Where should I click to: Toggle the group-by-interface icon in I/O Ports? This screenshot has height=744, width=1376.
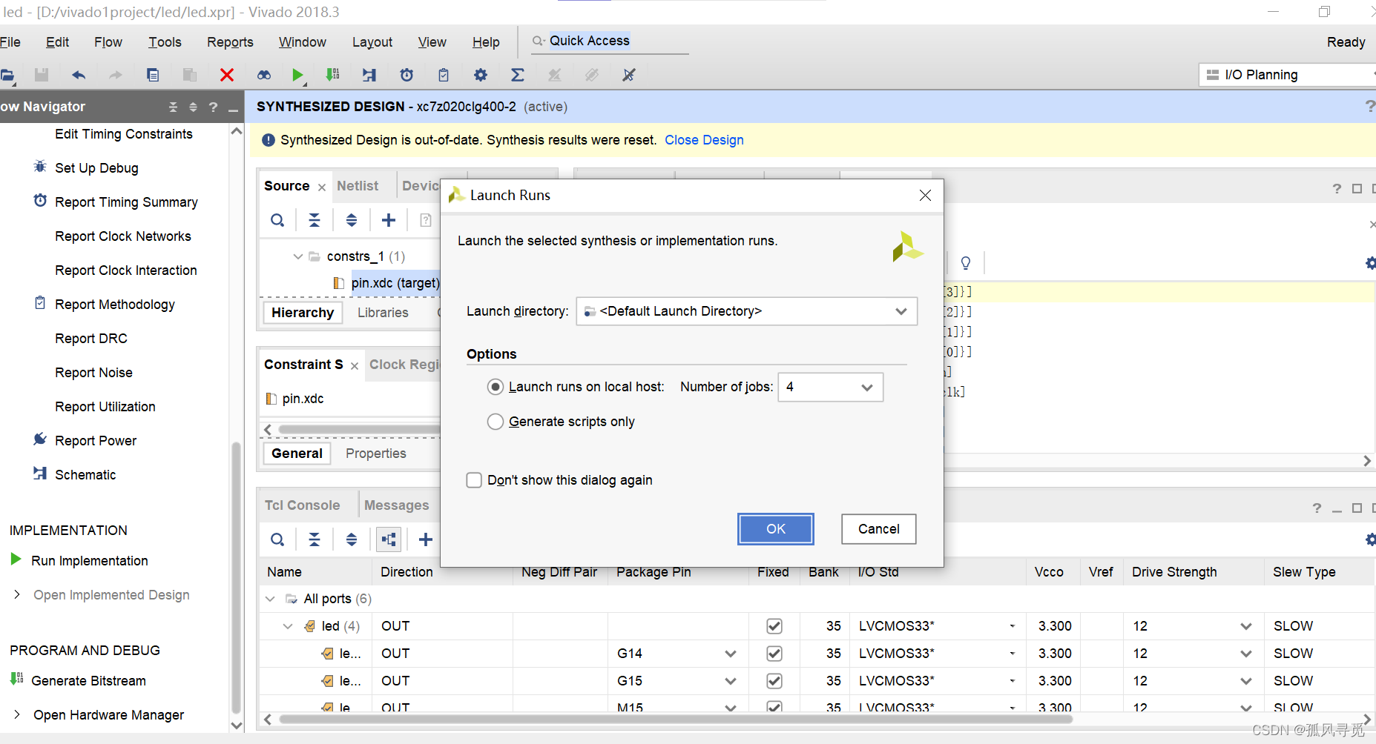pyautogui.click(x=389, y=539)
